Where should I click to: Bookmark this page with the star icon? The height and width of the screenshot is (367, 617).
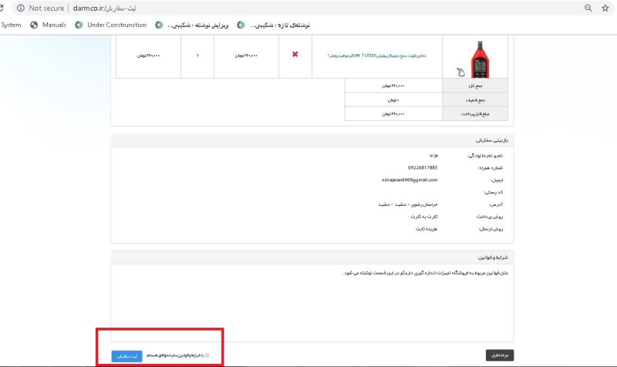coord(606,8)
